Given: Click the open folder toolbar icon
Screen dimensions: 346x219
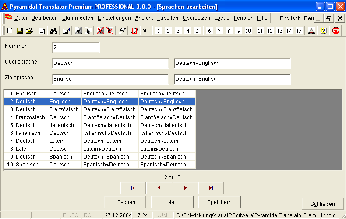Looking at the screenshot, I should (29, 31).
